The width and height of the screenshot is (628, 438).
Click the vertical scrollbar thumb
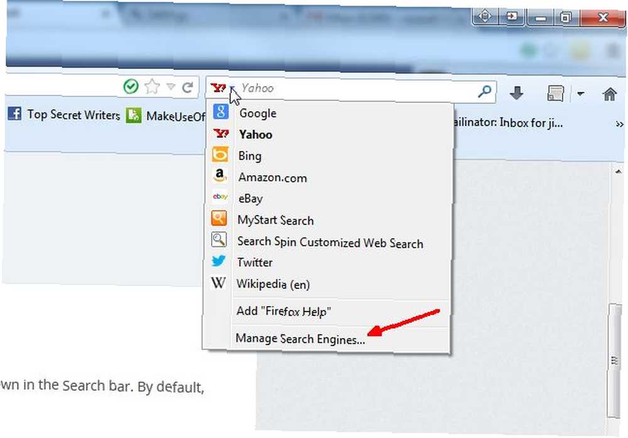(x=614, y=360)
